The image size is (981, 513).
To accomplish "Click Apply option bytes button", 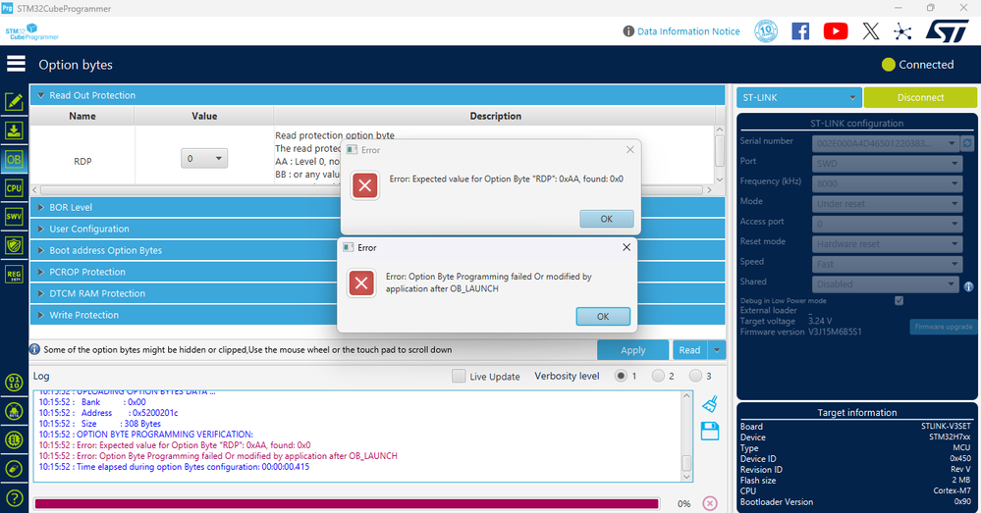I will 632,350.
